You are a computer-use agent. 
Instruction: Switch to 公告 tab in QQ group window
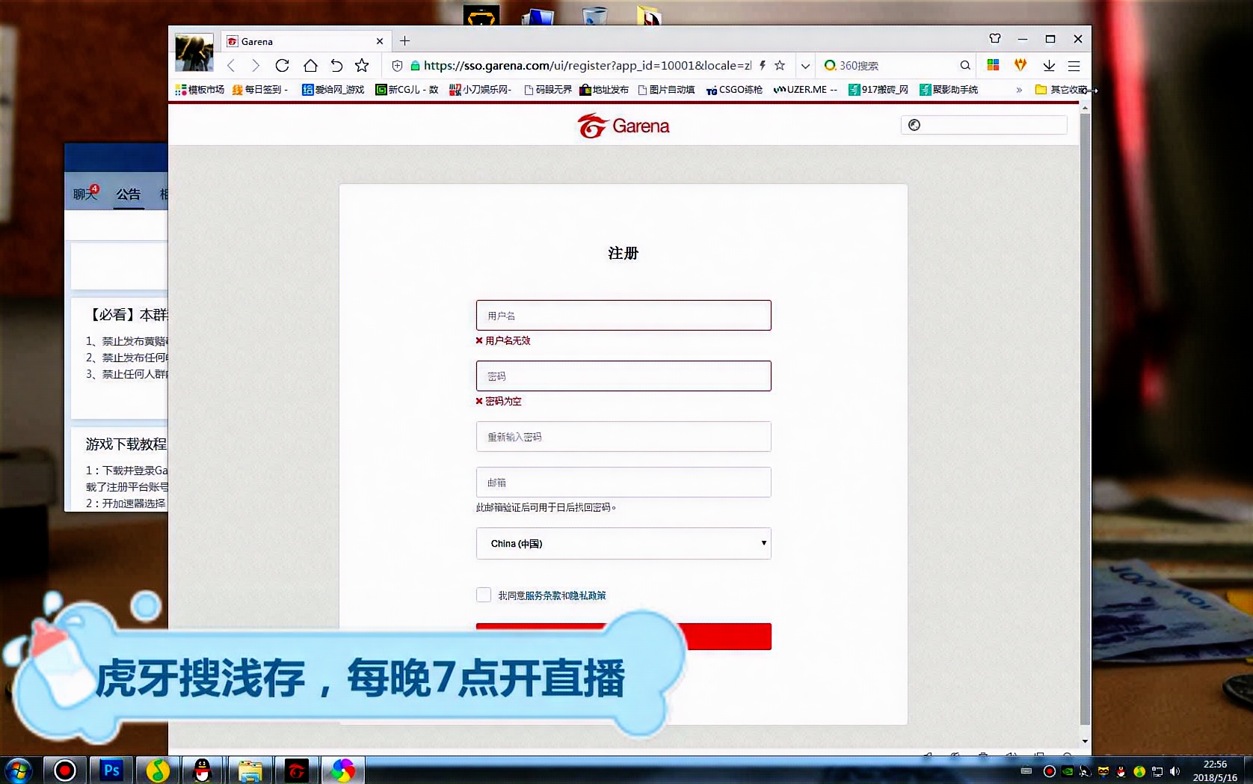click(129, 195)
